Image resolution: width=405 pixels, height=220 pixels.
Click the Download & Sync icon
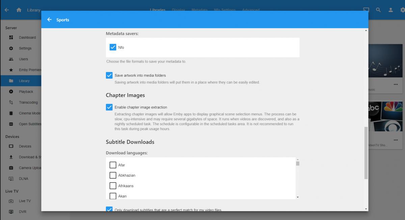[11, 157]
